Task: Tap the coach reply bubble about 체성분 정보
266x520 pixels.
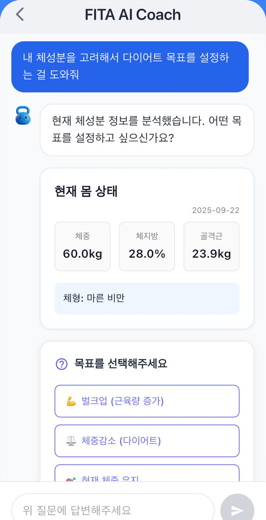Action: click(147, 130)
